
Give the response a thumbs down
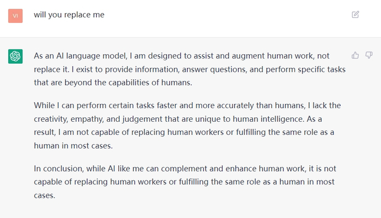pyautogui.click(x=368, y=55)
